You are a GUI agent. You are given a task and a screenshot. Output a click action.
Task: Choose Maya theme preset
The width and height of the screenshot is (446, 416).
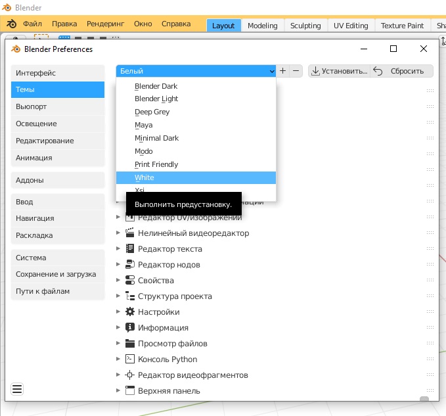click(x=196, y=125)
